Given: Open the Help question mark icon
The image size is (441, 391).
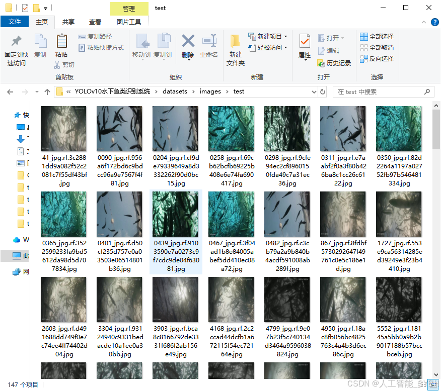Looking at the screenshot, I should tap(434, 22).
